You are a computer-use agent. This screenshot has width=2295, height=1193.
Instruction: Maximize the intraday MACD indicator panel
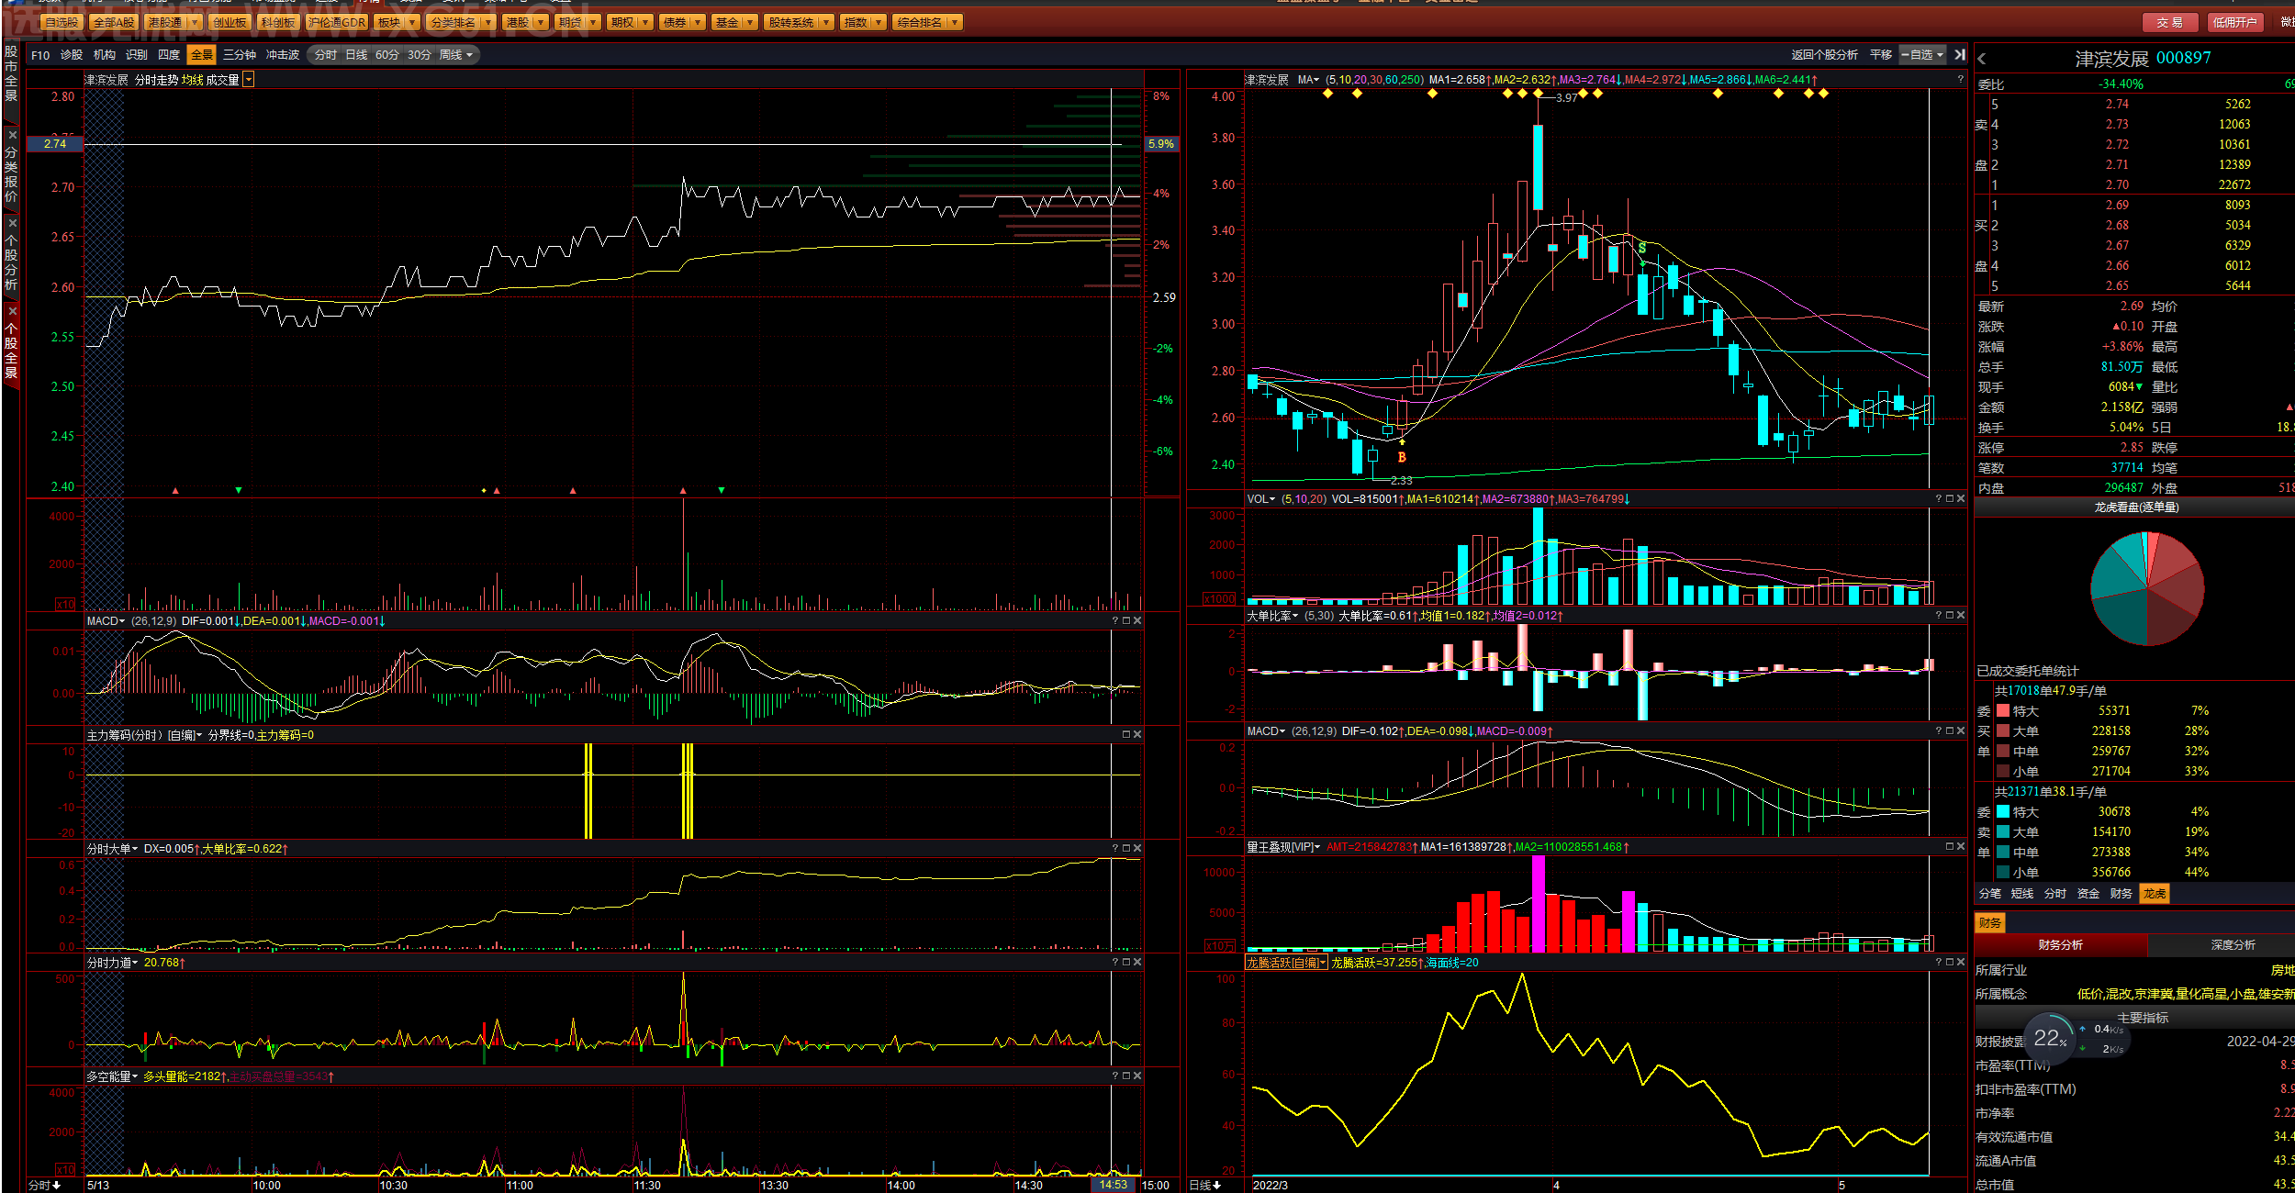coord(1126,620)
